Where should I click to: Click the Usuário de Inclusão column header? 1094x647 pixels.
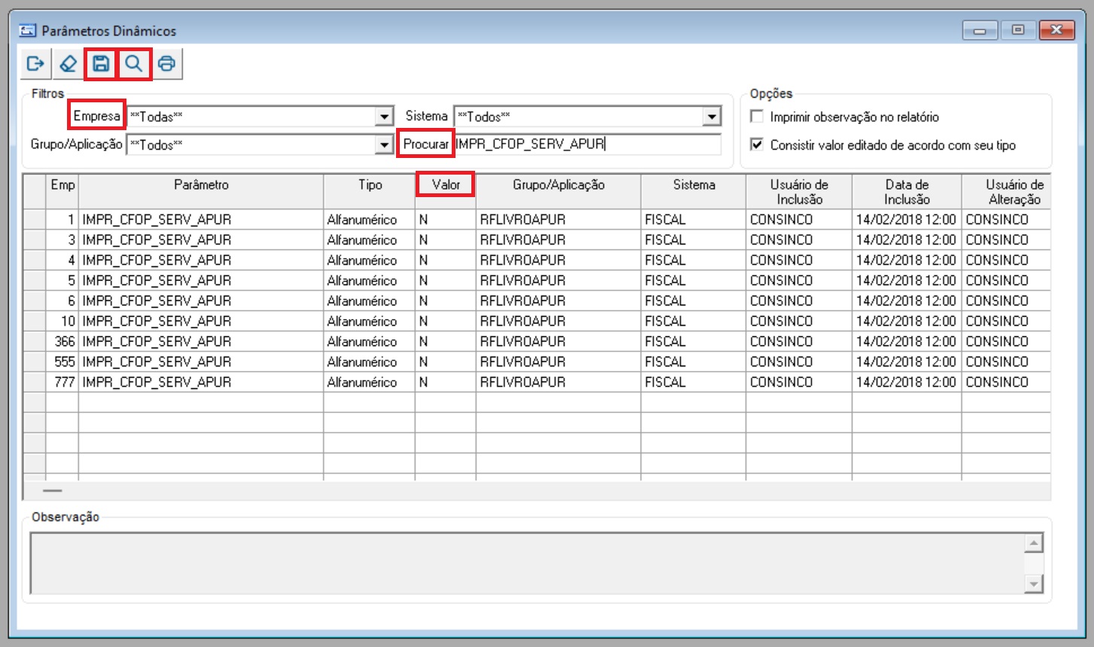point(800,192)
